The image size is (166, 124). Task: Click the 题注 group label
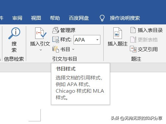coord(136,59)
